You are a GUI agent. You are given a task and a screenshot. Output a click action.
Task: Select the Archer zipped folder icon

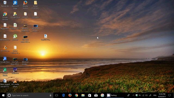pos(35,5)
